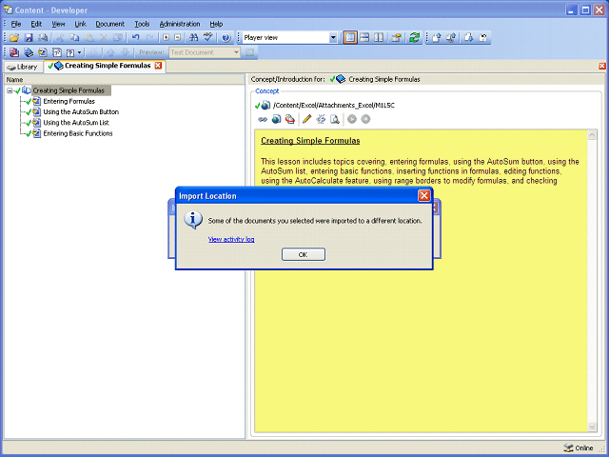Select Entering Basic Functions topic

pos(78,133)
